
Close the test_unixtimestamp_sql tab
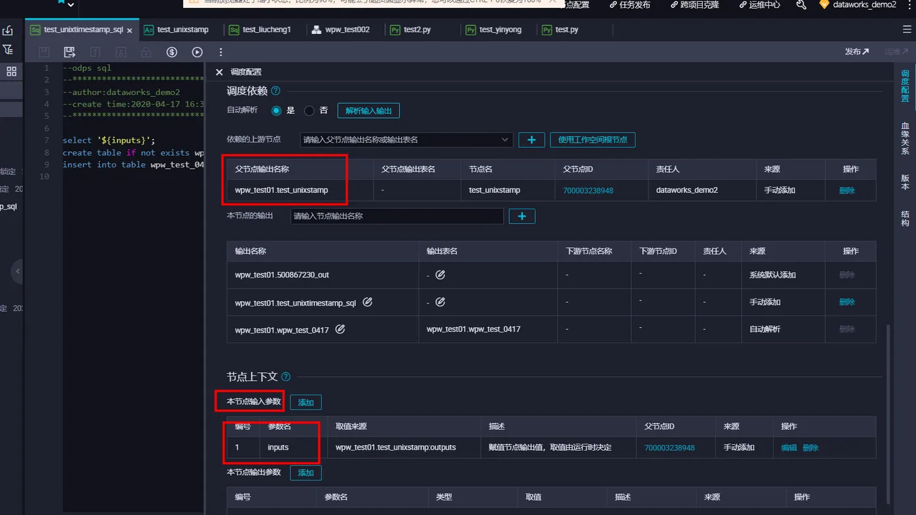coord(130,30)
